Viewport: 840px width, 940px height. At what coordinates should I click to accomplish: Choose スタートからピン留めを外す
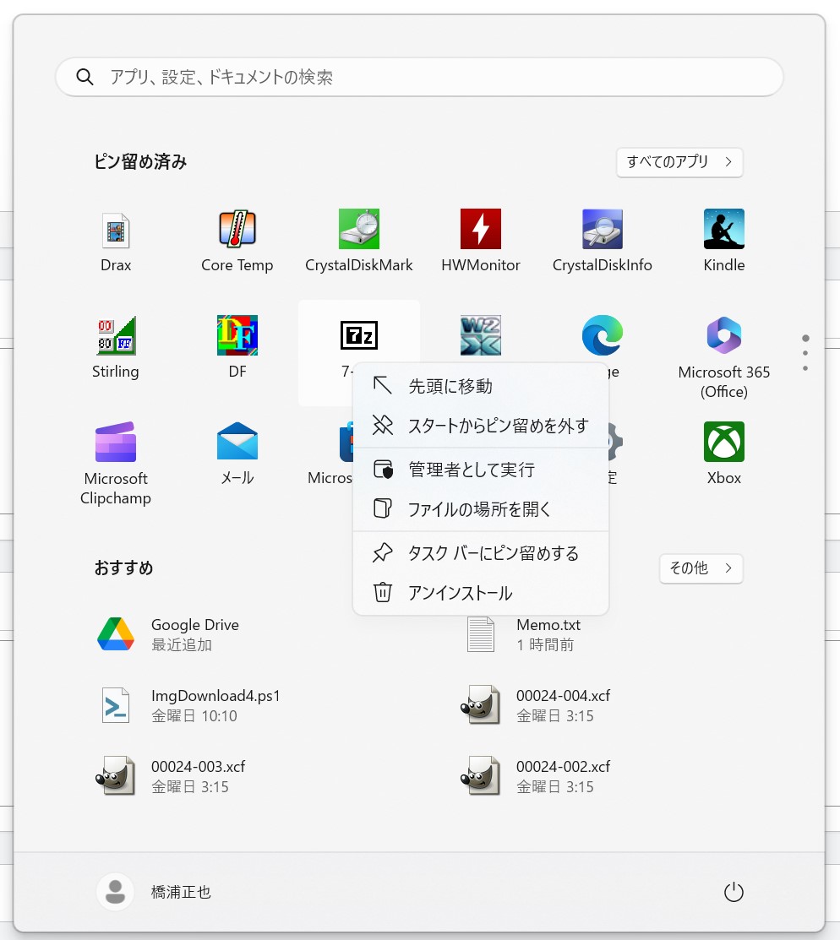481,426
